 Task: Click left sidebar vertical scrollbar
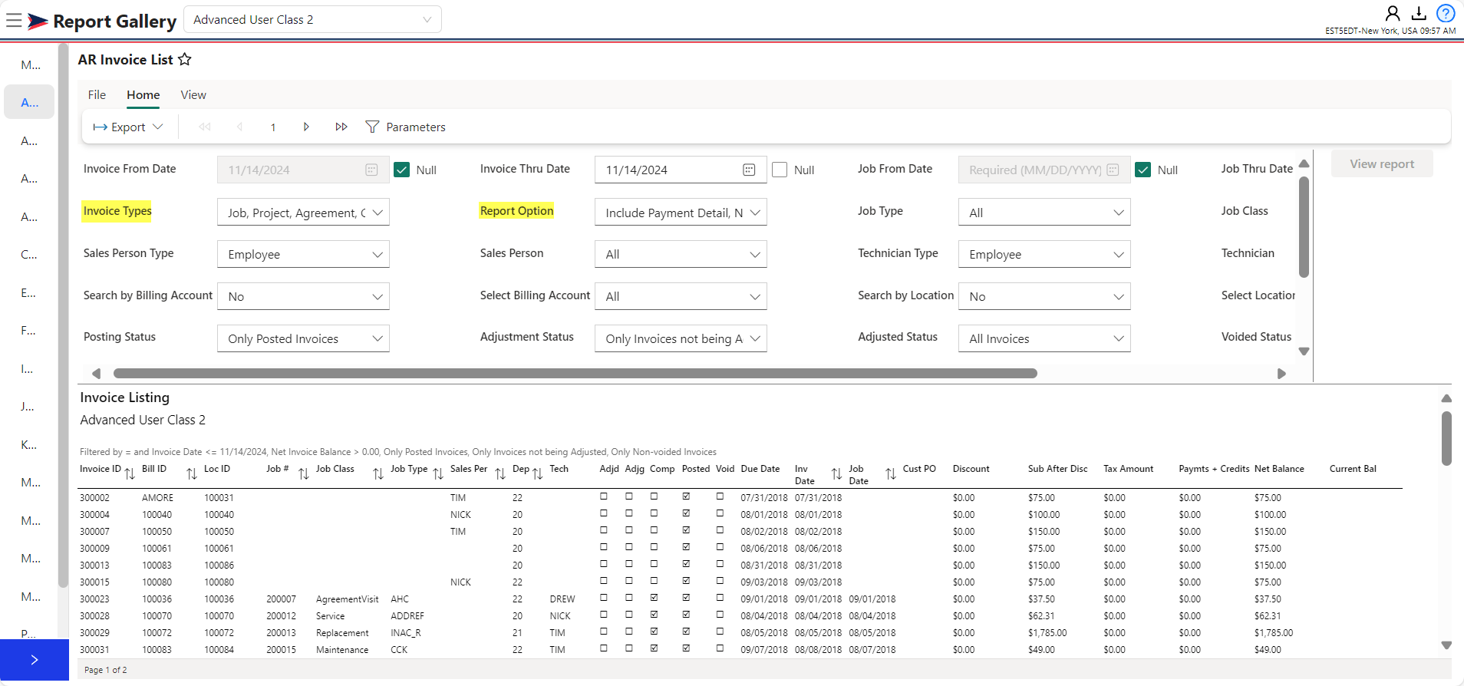click(63, 315)
